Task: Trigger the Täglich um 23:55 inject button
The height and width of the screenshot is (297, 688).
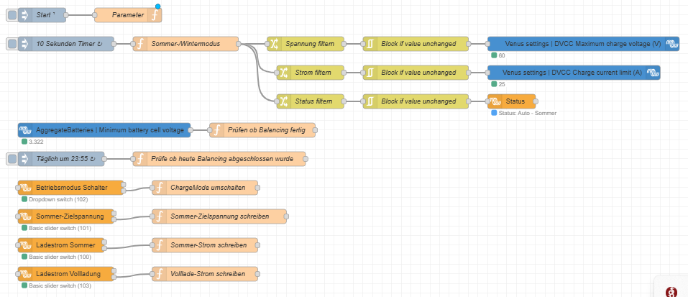Action: coord(12,159)
